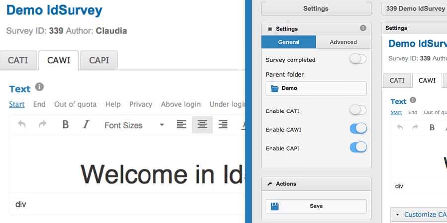This screenshot has height=223, width=447.
Task: Click the Bold icon in left editor toolbar
Action: click(65, 125)
